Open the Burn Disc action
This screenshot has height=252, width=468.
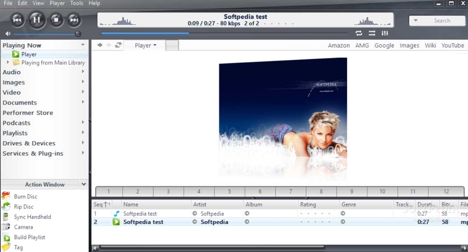[26, 197]
